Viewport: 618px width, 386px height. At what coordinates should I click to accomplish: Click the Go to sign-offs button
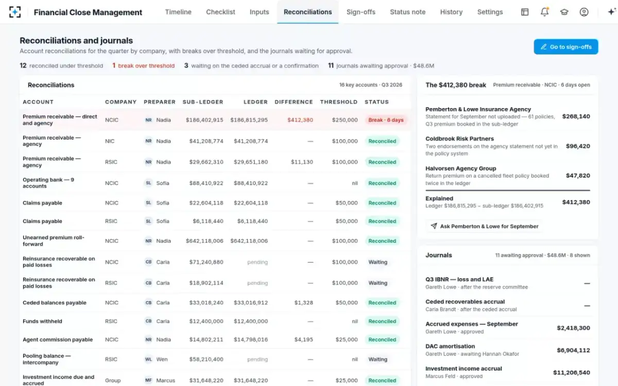tap(566, 47)
